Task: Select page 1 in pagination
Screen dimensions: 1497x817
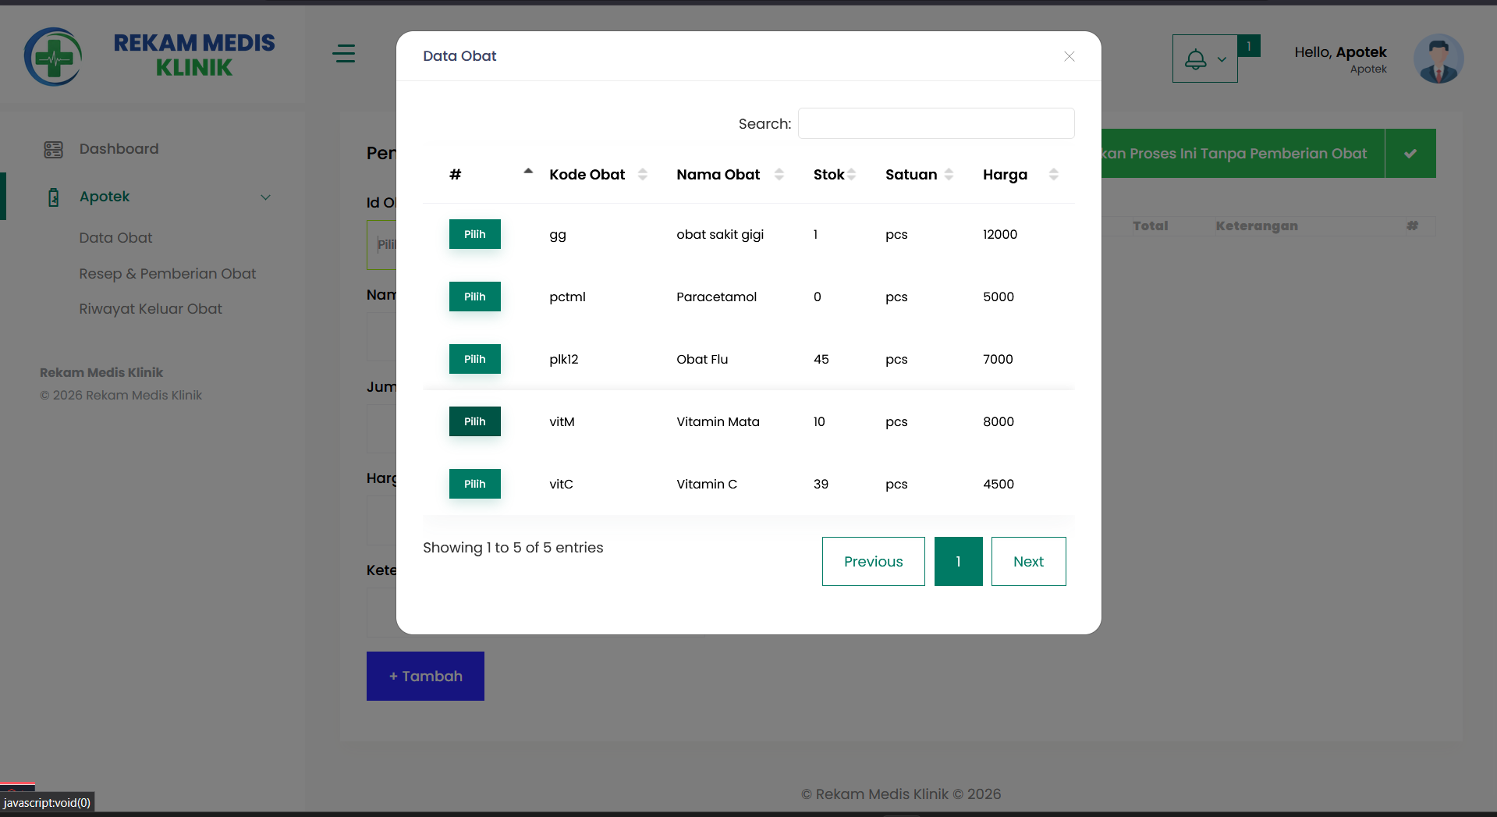Action: (x=959, y=562)
